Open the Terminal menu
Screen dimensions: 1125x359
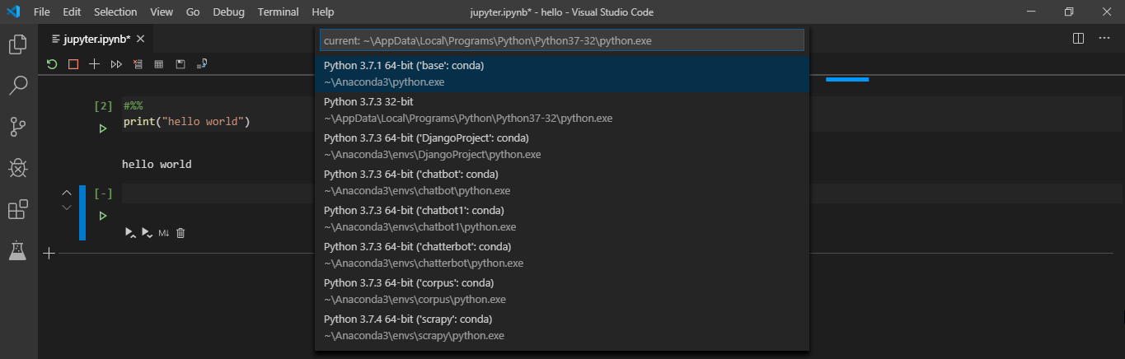[278, 12]
